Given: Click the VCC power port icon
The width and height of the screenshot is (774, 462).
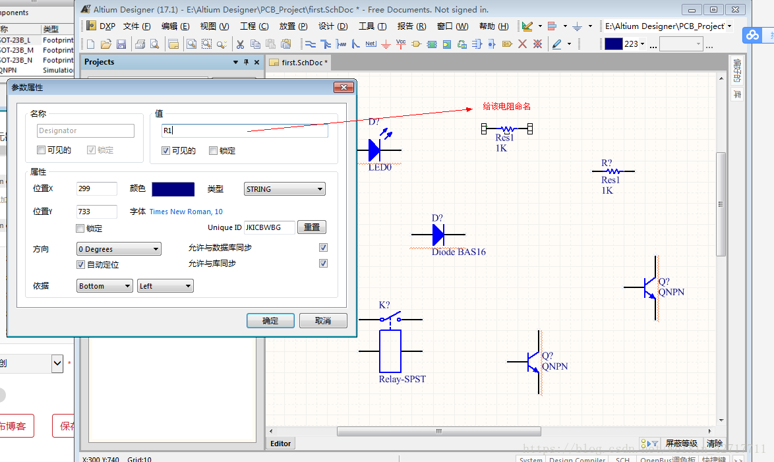Looking at the screenshot, I should [401, 44].
